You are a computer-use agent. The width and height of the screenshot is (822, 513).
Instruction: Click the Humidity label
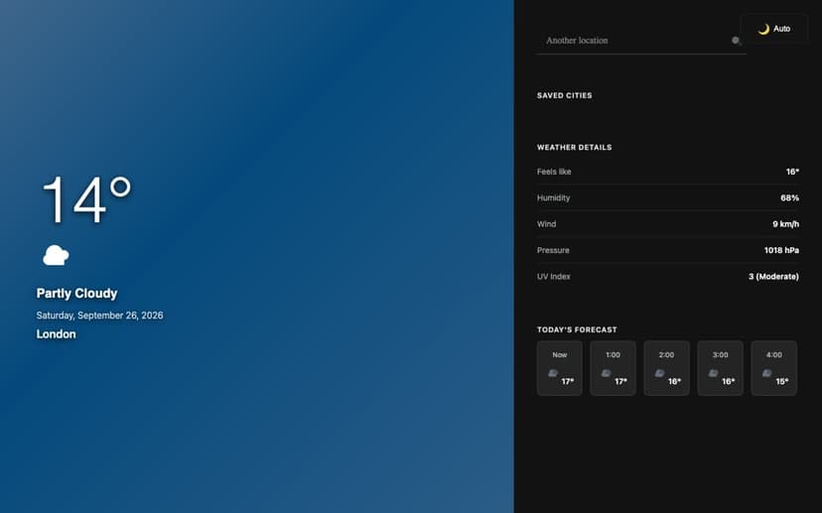point(554,197)
